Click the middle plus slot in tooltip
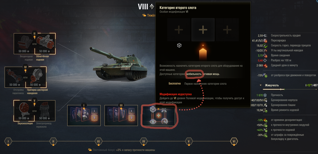Viewport: 318px width, 154px height. pyautogui.click(x=203, y=30)
